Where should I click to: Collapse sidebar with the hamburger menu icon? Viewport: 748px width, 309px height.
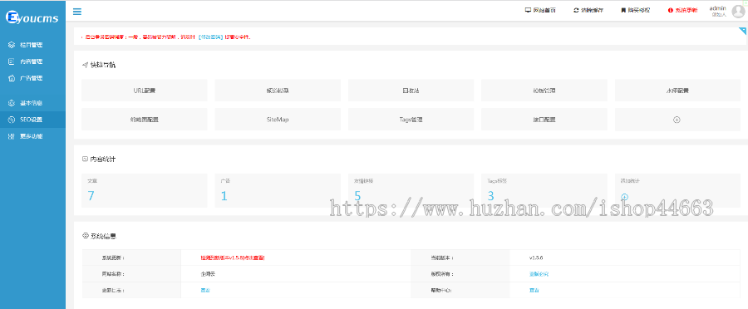(x=76, y=12)
